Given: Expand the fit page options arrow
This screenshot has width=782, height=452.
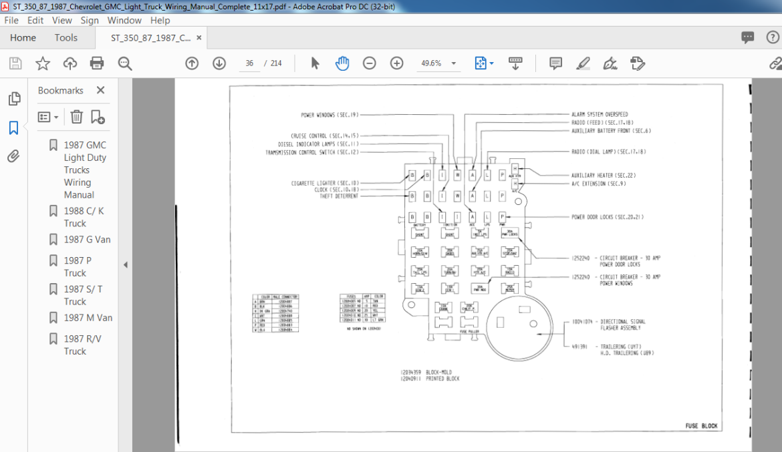Looking at the screenshot, I should click(492, 63).
